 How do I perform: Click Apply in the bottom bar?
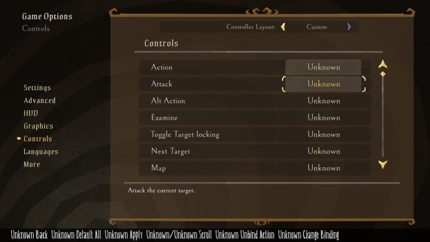(124, 235)
